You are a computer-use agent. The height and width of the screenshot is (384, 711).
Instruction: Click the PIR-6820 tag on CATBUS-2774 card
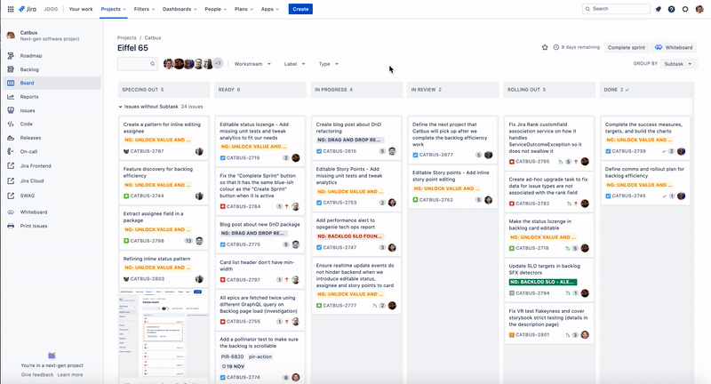[232, 356]
